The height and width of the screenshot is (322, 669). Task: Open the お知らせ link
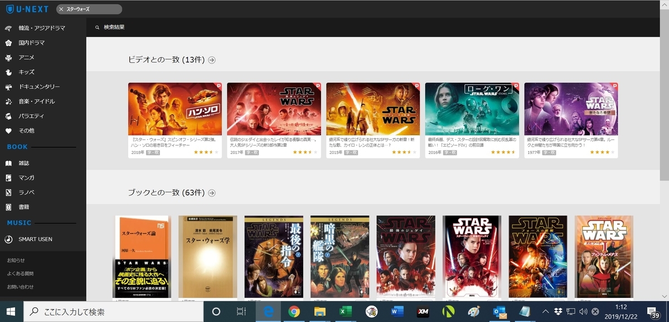pyautogui.click(x=16, y=260)
